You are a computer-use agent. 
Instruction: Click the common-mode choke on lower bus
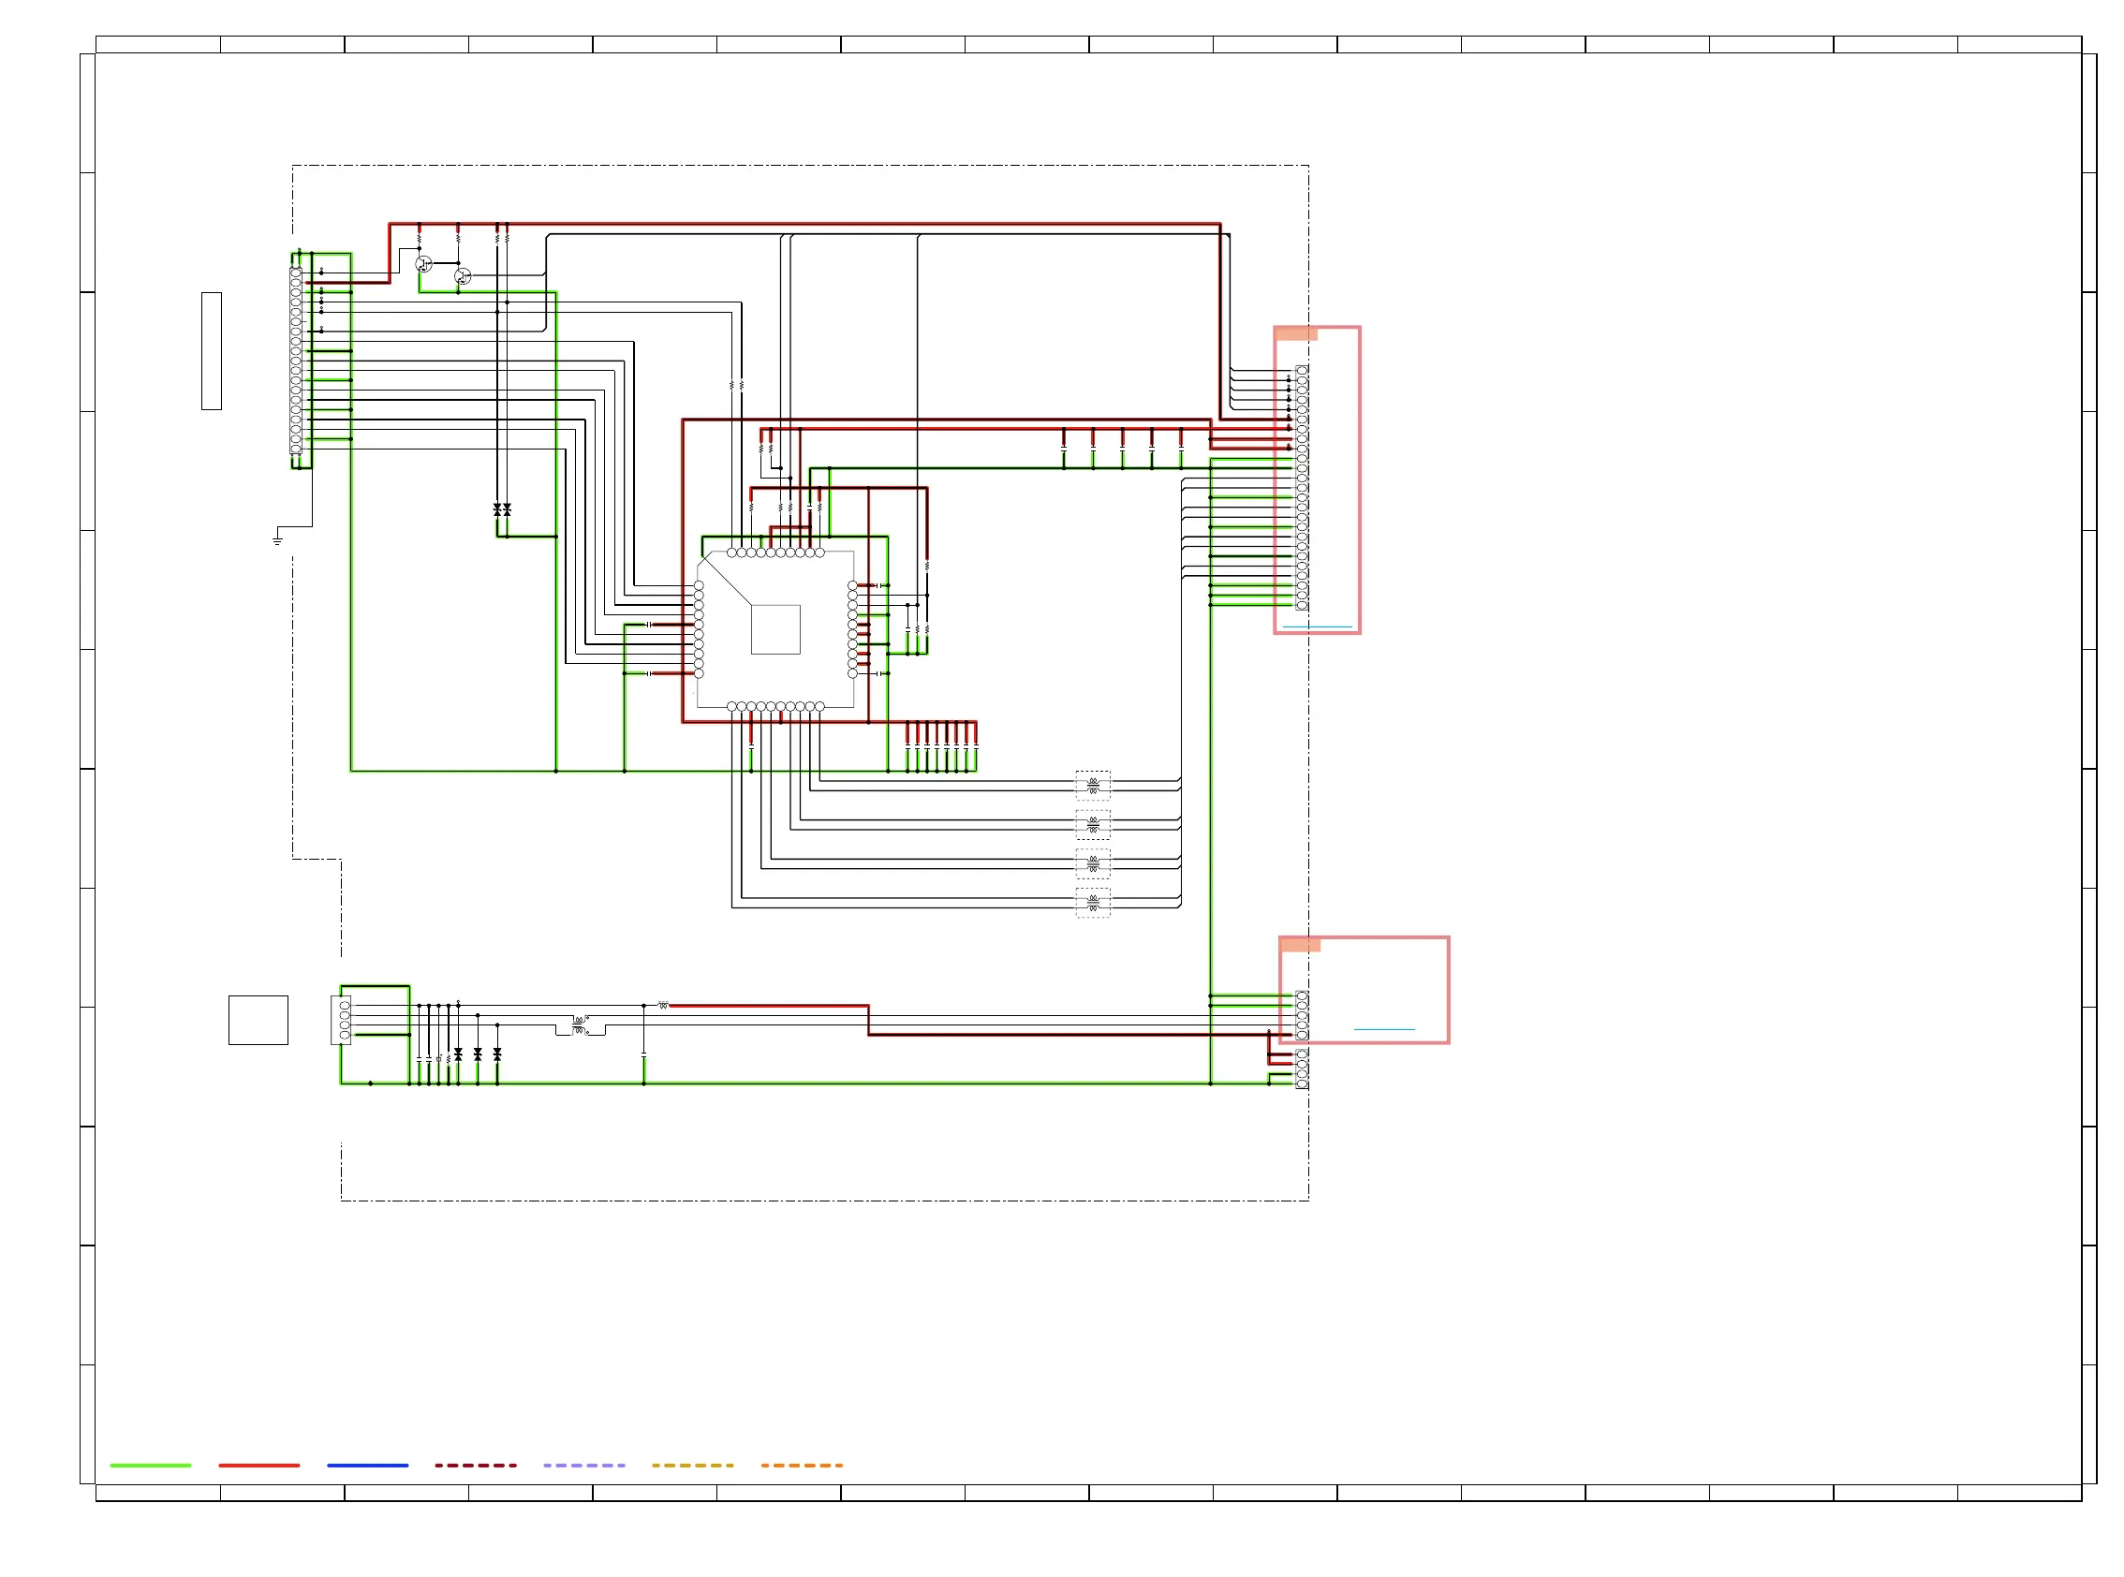pos(580,1025)
